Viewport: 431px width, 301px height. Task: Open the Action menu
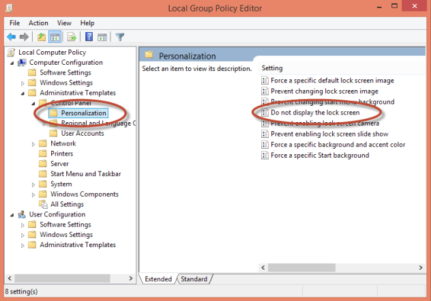[x=38, y=23]
